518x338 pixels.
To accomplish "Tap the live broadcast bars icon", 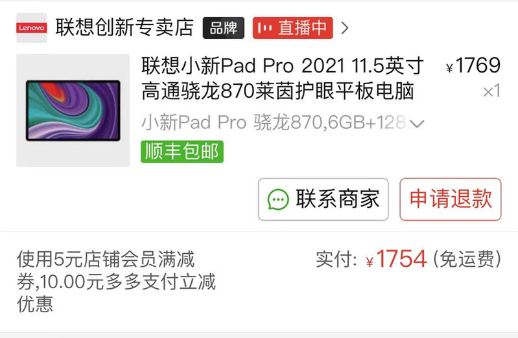I will pos(265,28).
